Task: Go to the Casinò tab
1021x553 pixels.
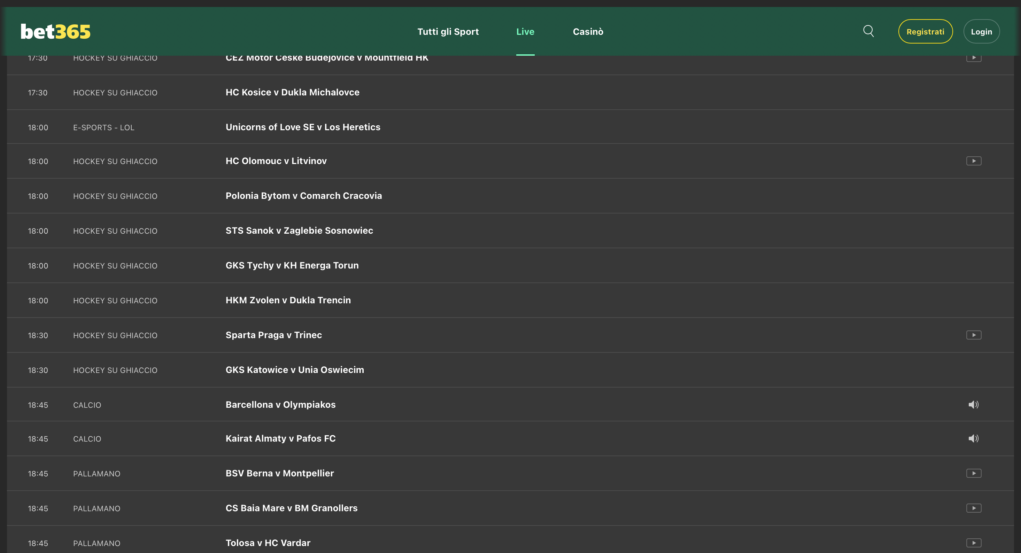Action: (588, 32)
